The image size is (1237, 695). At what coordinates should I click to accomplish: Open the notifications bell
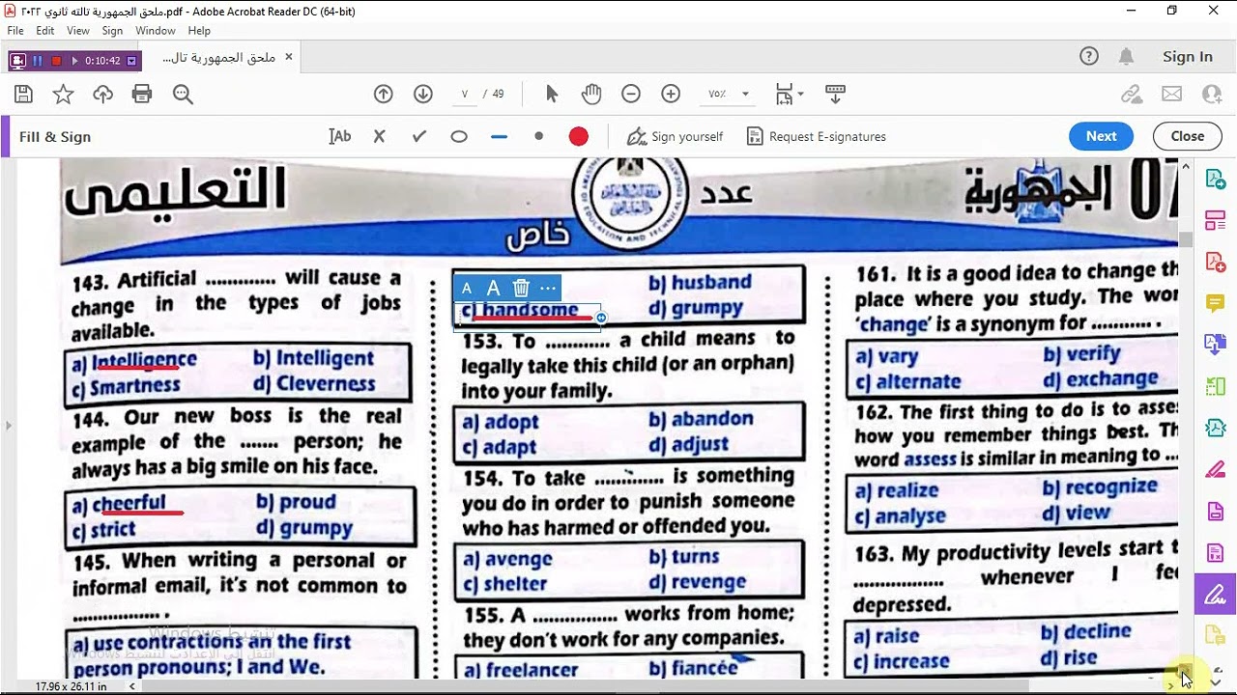[x=1126, y=57]
